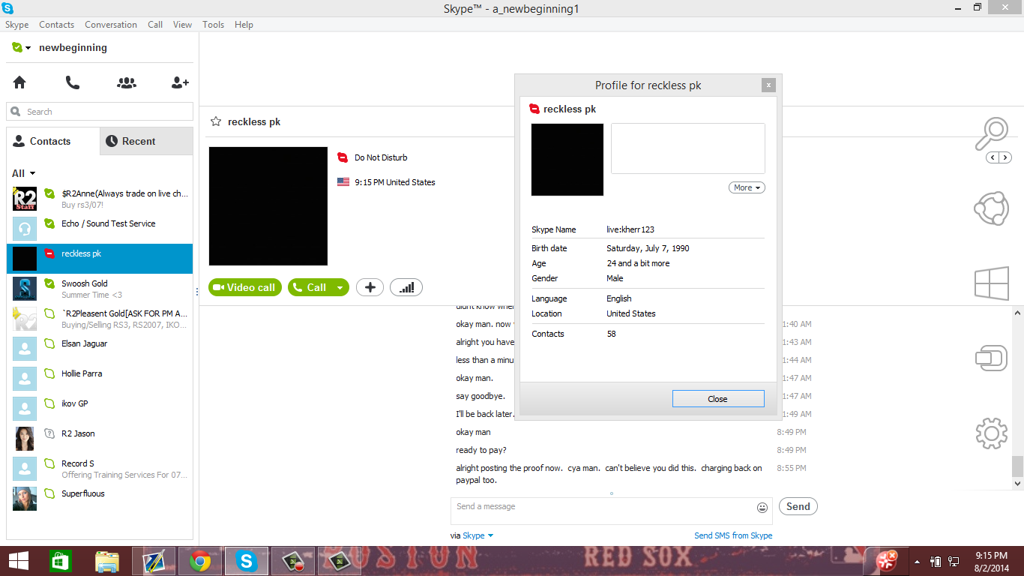
Task: Select the Echo / Sound Test Service contact
Action: [100, 229]
